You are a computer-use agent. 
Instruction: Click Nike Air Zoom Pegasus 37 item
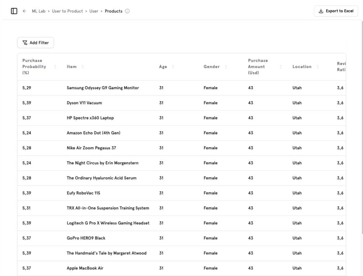tap(91, 148)
